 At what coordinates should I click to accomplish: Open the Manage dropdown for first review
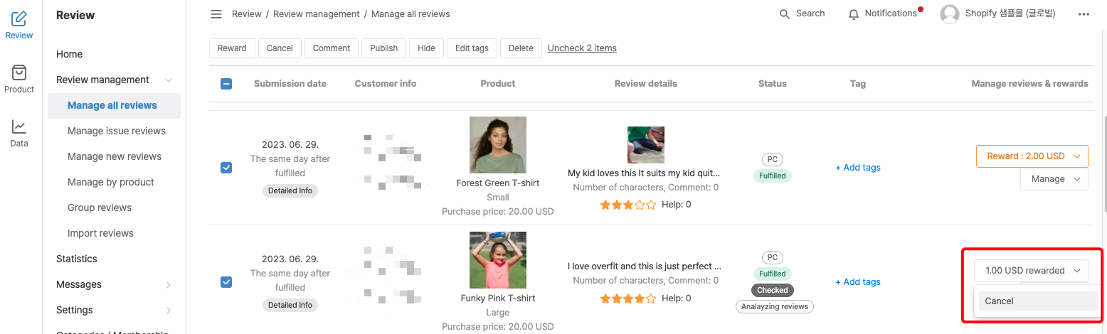coord(1054,179)
